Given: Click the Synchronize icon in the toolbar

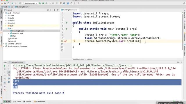Looking at the screenshot, I should click(8, 3).
